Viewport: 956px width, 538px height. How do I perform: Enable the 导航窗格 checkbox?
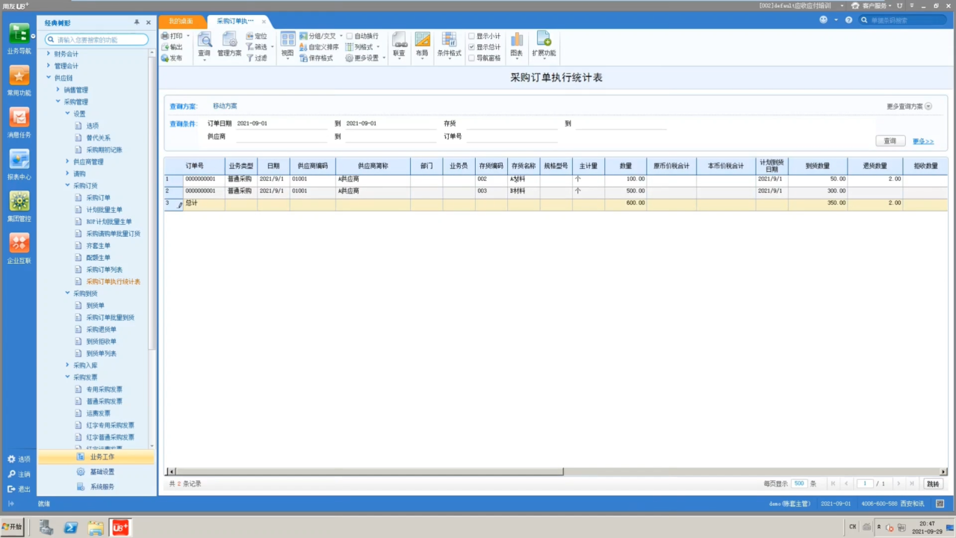coord(471,58)
